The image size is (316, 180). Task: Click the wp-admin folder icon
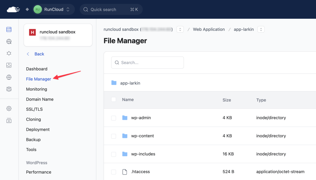[x=125, y=118]
